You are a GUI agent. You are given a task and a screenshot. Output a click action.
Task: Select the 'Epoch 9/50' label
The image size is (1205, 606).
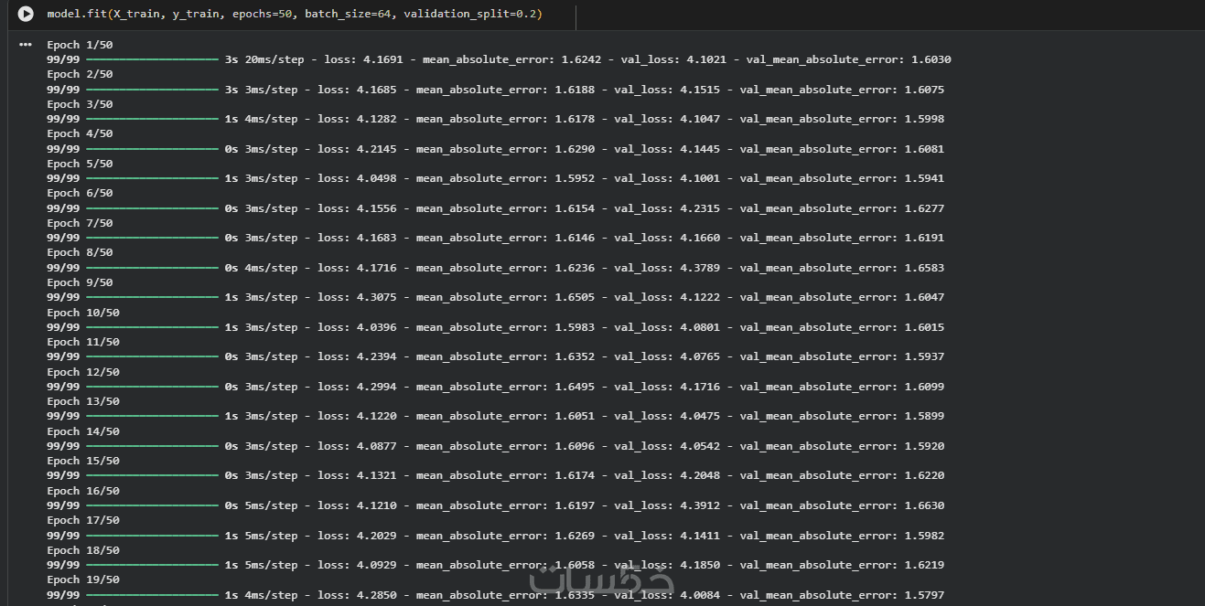coord(80,282)
